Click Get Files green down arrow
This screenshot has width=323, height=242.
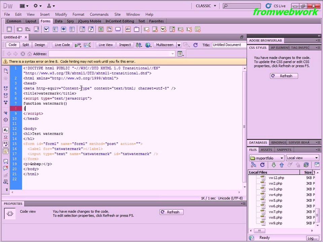coord(274,165)
